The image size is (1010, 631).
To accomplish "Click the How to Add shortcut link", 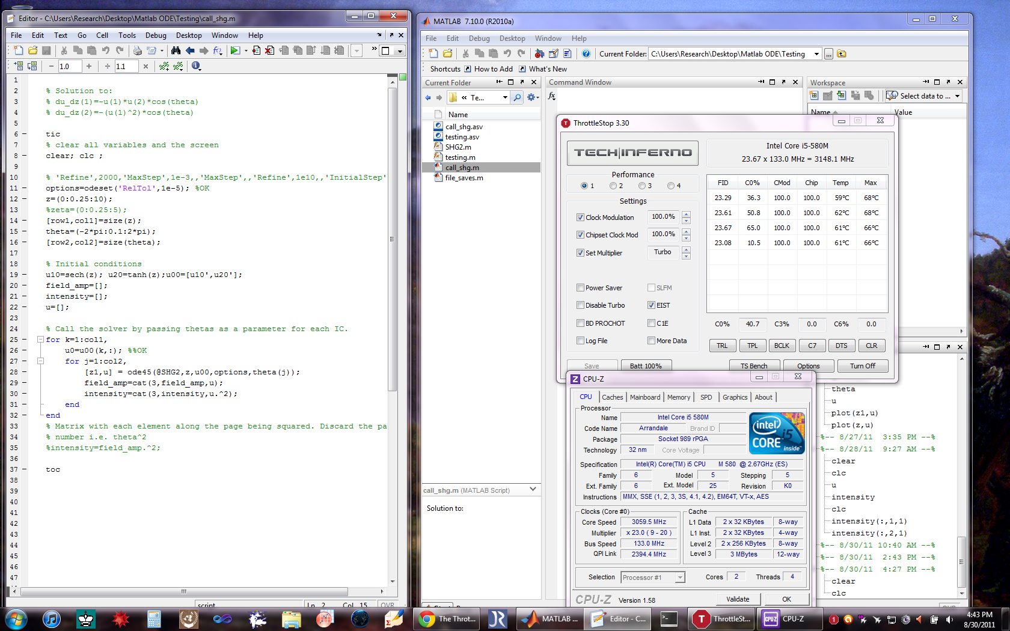I will point(488,69).
